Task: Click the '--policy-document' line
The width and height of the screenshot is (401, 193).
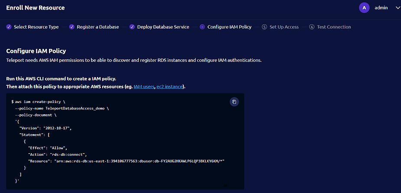Action: click(36, 115)
